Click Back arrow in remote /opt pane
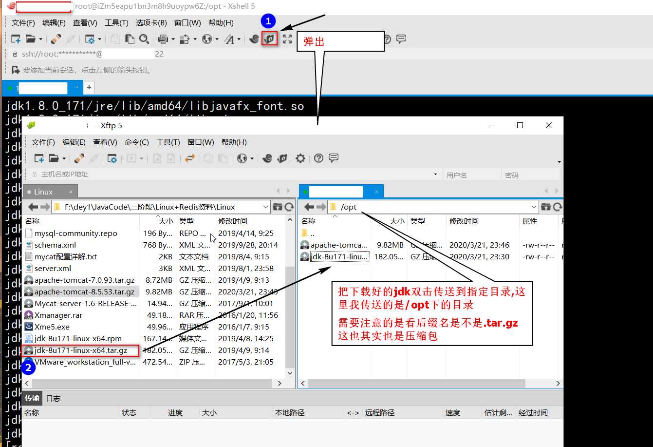This screenshot has height=447, width=653. pyautogui.click(x=309, y=207)
